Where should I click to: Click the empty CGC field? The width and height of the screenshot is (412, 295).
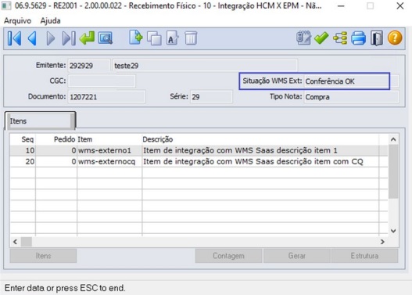click(102, 81)
